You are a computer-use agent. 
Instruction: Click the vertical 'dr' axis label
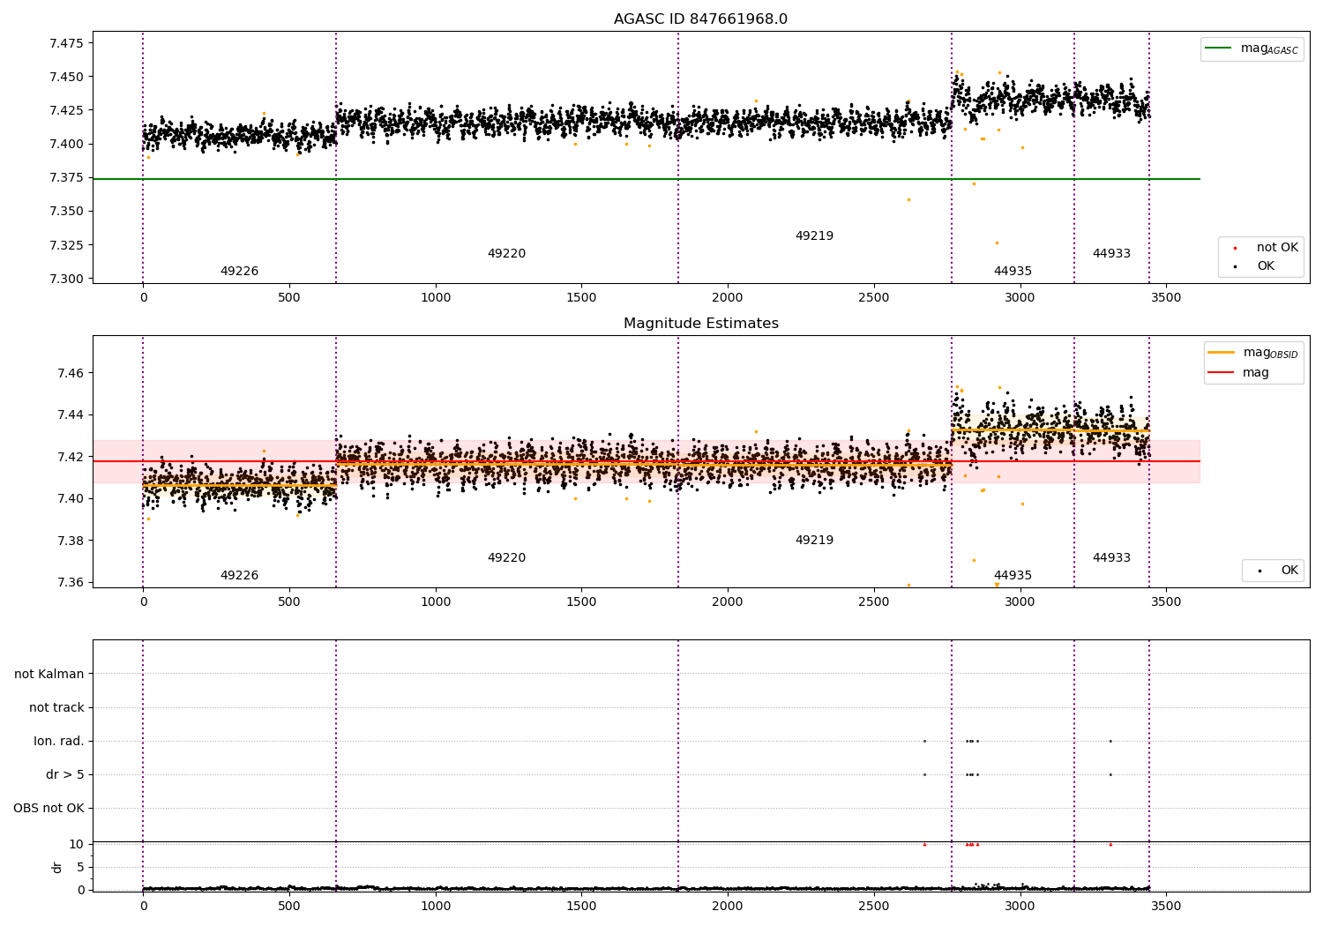[57, 867]
